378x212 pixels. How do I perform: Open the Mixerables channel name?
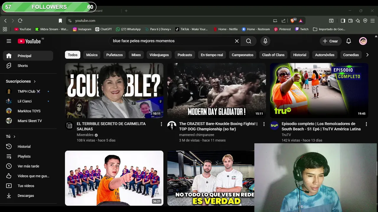(x=85, y=135)
